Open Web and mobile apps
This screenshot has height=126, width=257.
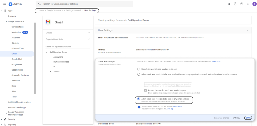[17, 108]
